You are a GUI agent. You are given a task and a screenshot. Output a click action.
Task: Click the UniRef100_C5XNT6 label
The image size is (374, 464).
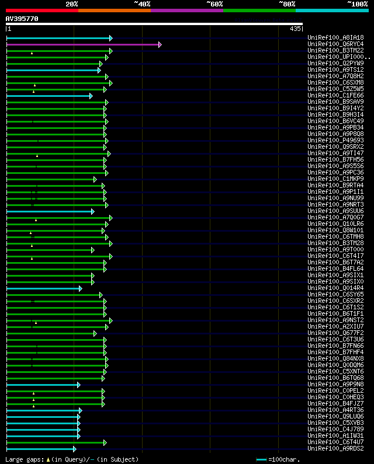pyautogui.click(x=335, y=371)
